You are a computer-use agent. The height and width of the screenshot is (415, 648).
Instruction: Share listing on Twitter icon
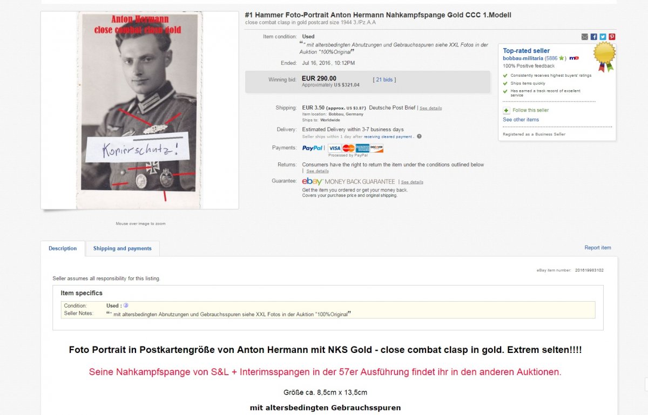(x=603, y=37)
